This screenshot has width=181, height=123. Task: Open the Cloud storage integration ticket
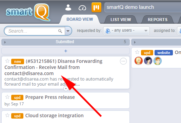[x=54, y=116]
